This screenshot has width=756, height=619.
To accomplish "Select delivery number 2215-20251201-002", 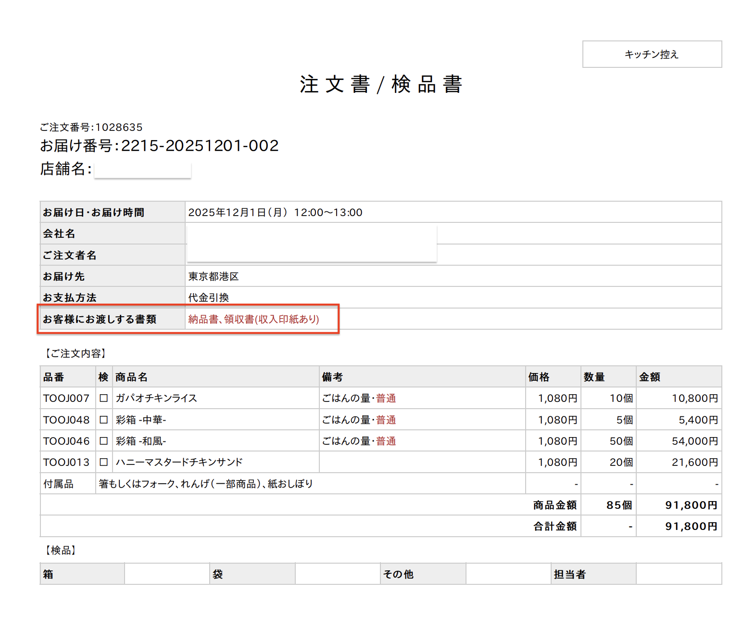I will 200,145.
